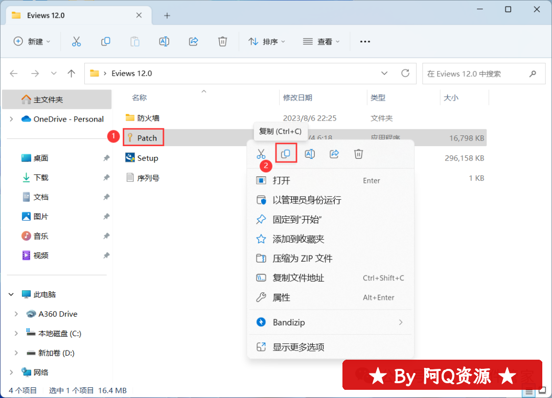Click the Refresh button beside address bar
The height and width of the screenshot is (398, 552).
tap(405, 73)
